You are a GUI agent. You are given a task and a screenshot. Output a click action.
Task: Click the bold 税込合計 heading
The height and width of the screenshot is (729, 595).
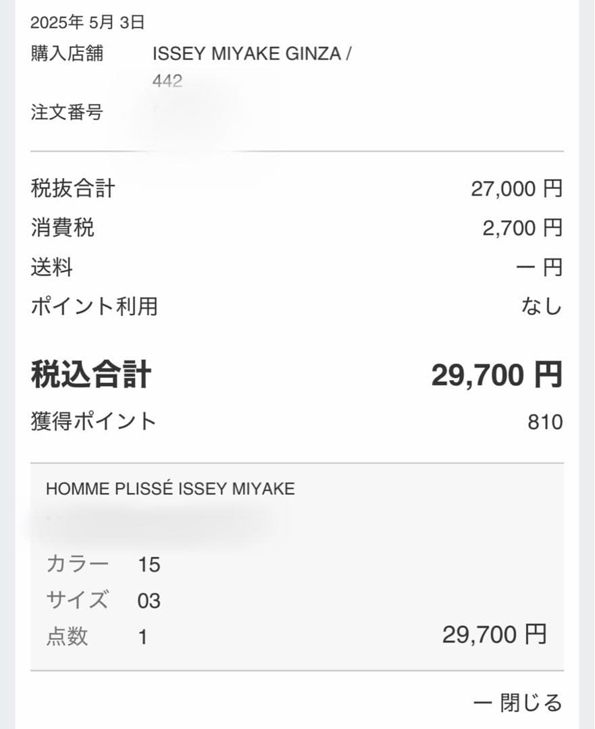point(91,375)
